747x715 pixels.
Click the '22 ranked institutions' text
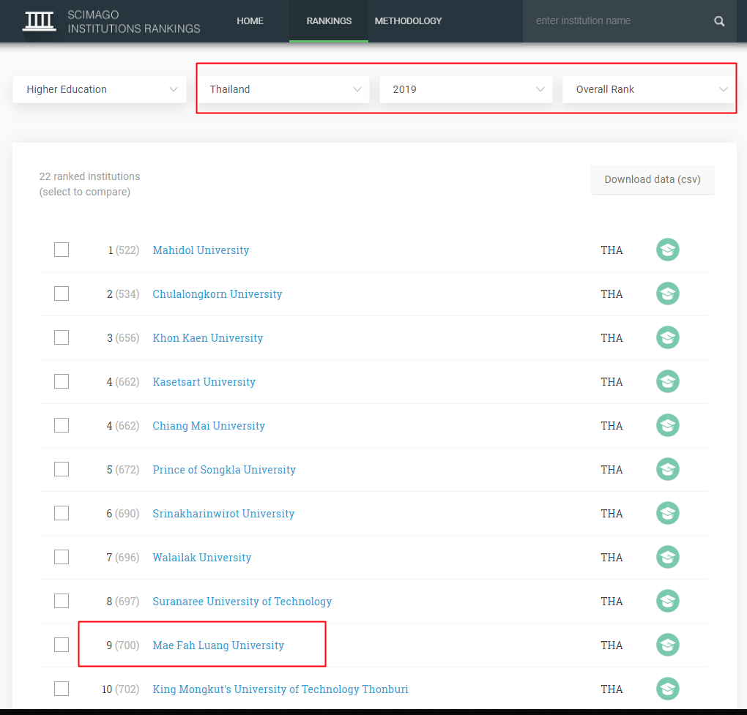pos(89,176)
